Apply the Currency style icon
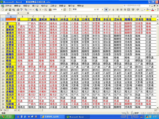Screen dimensions: 159x119 point(133,10)
